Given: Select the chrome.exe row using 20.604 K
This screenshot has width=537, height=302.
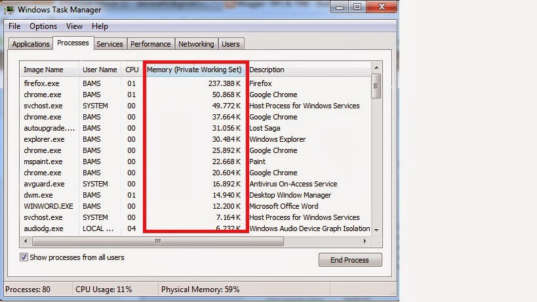Looking at the screenshot, I should pos(195,173).
